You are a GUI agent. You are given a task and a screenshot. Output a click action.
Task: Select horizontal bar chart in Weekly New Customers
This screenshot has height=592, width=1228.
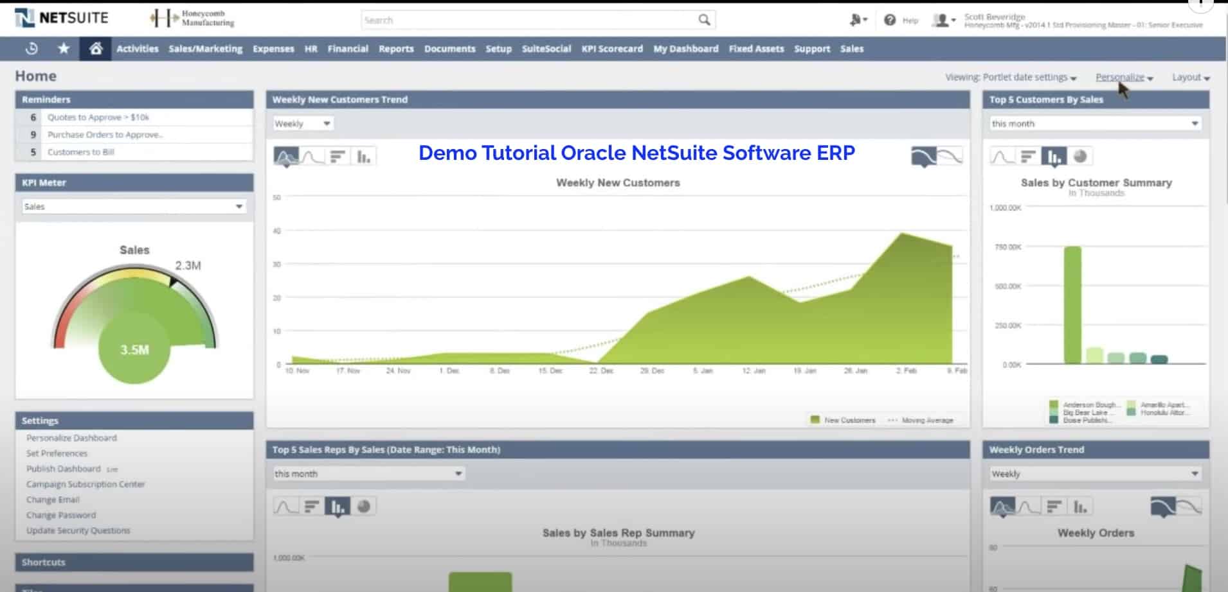pyautogui.click(x=338, y=156)
